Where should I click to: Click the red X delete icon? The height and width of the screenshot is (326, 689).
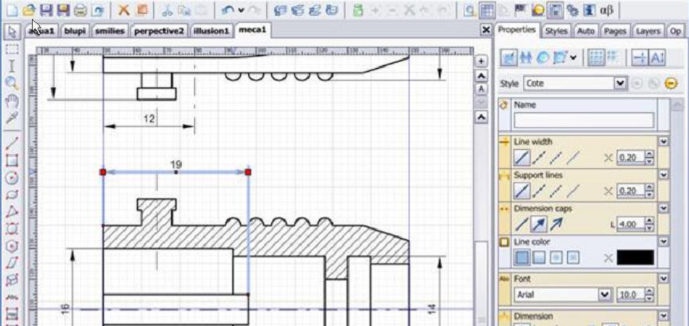pyautogui.click(x=123, y=10)
